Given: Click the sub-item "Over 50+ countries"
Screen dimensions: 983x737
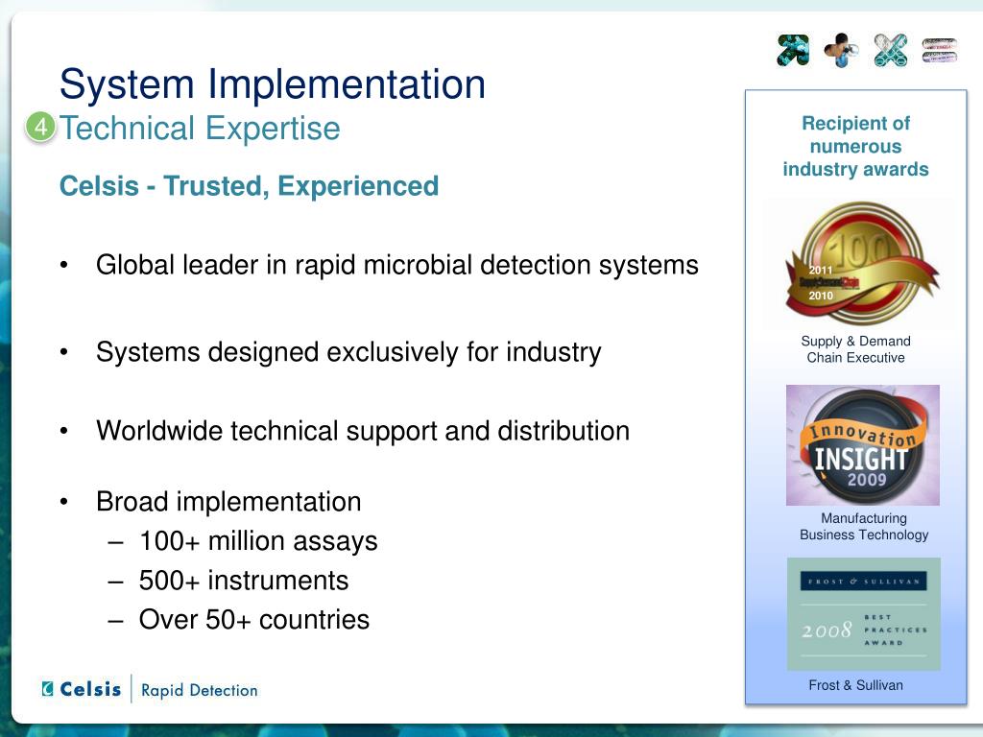Looking at the screenshot, I should coord(253,620).
